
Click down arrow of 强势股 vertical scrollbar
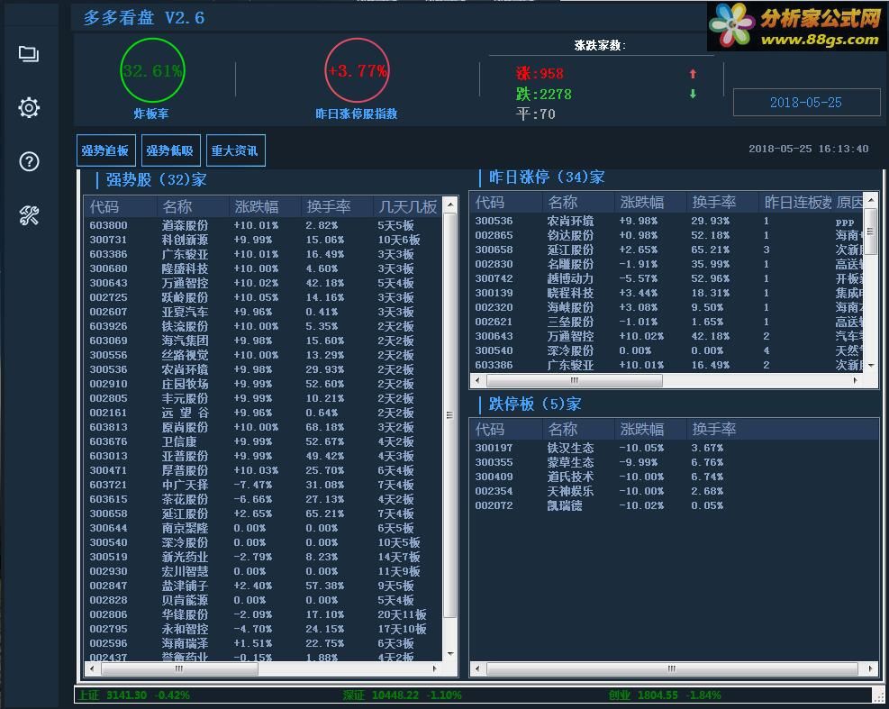(450, 654)
